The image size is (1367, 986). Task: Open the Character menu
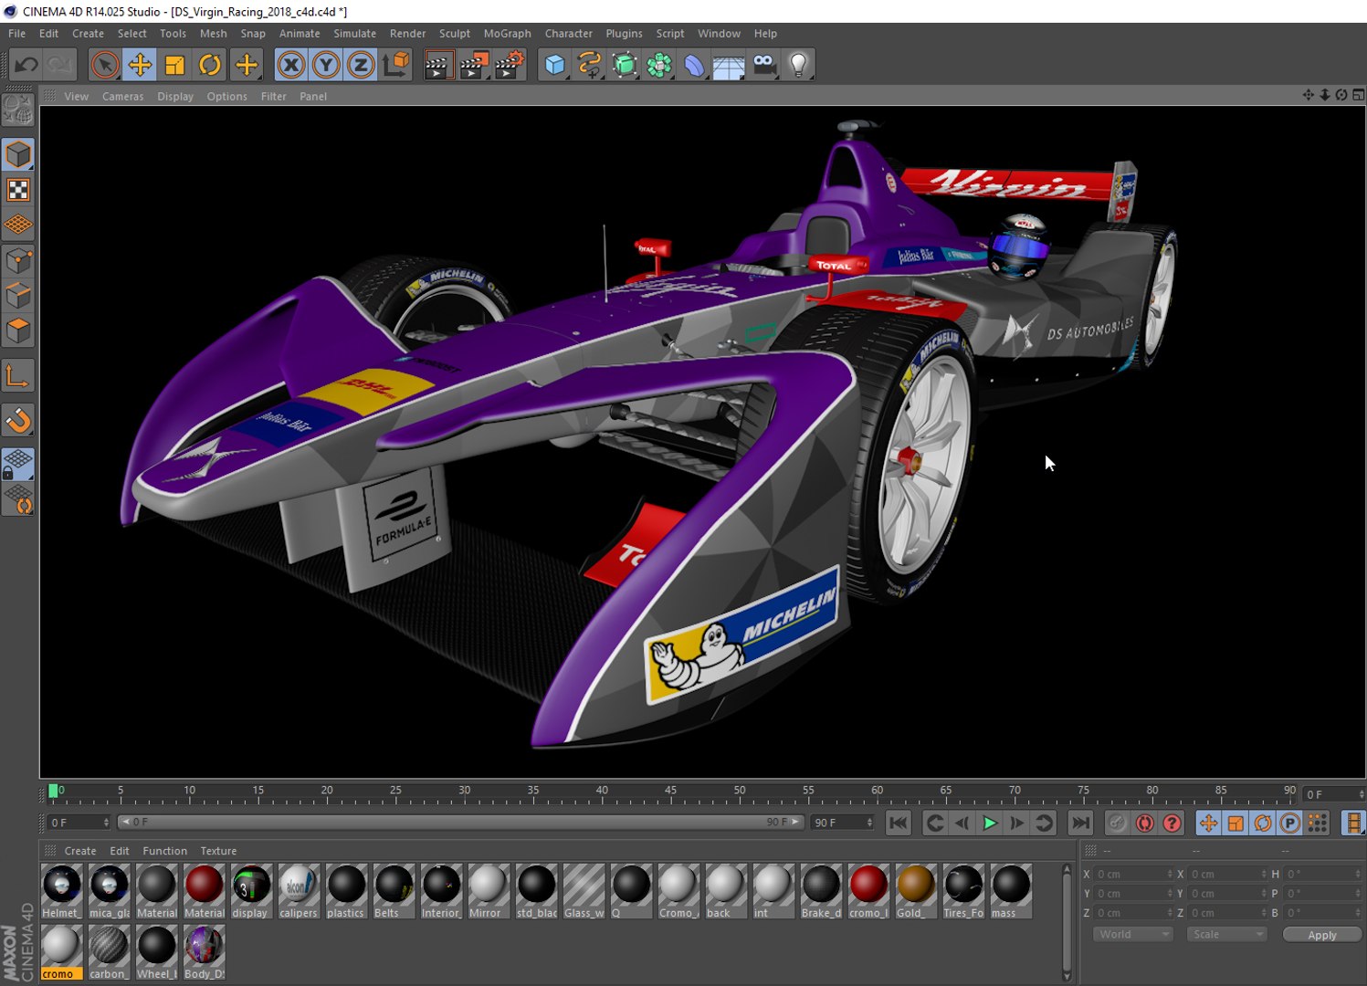coord(568,34)
